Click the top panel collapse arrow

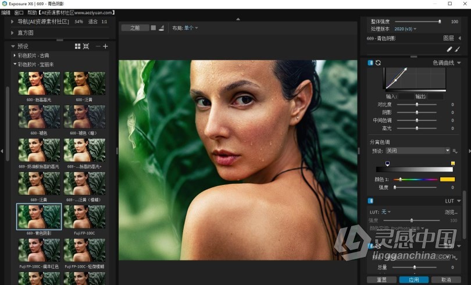click(238, 19)
